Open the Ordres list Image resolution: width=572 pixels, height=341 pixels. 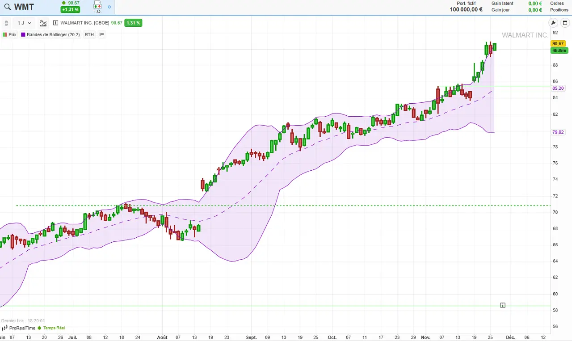tap(557, 3)
